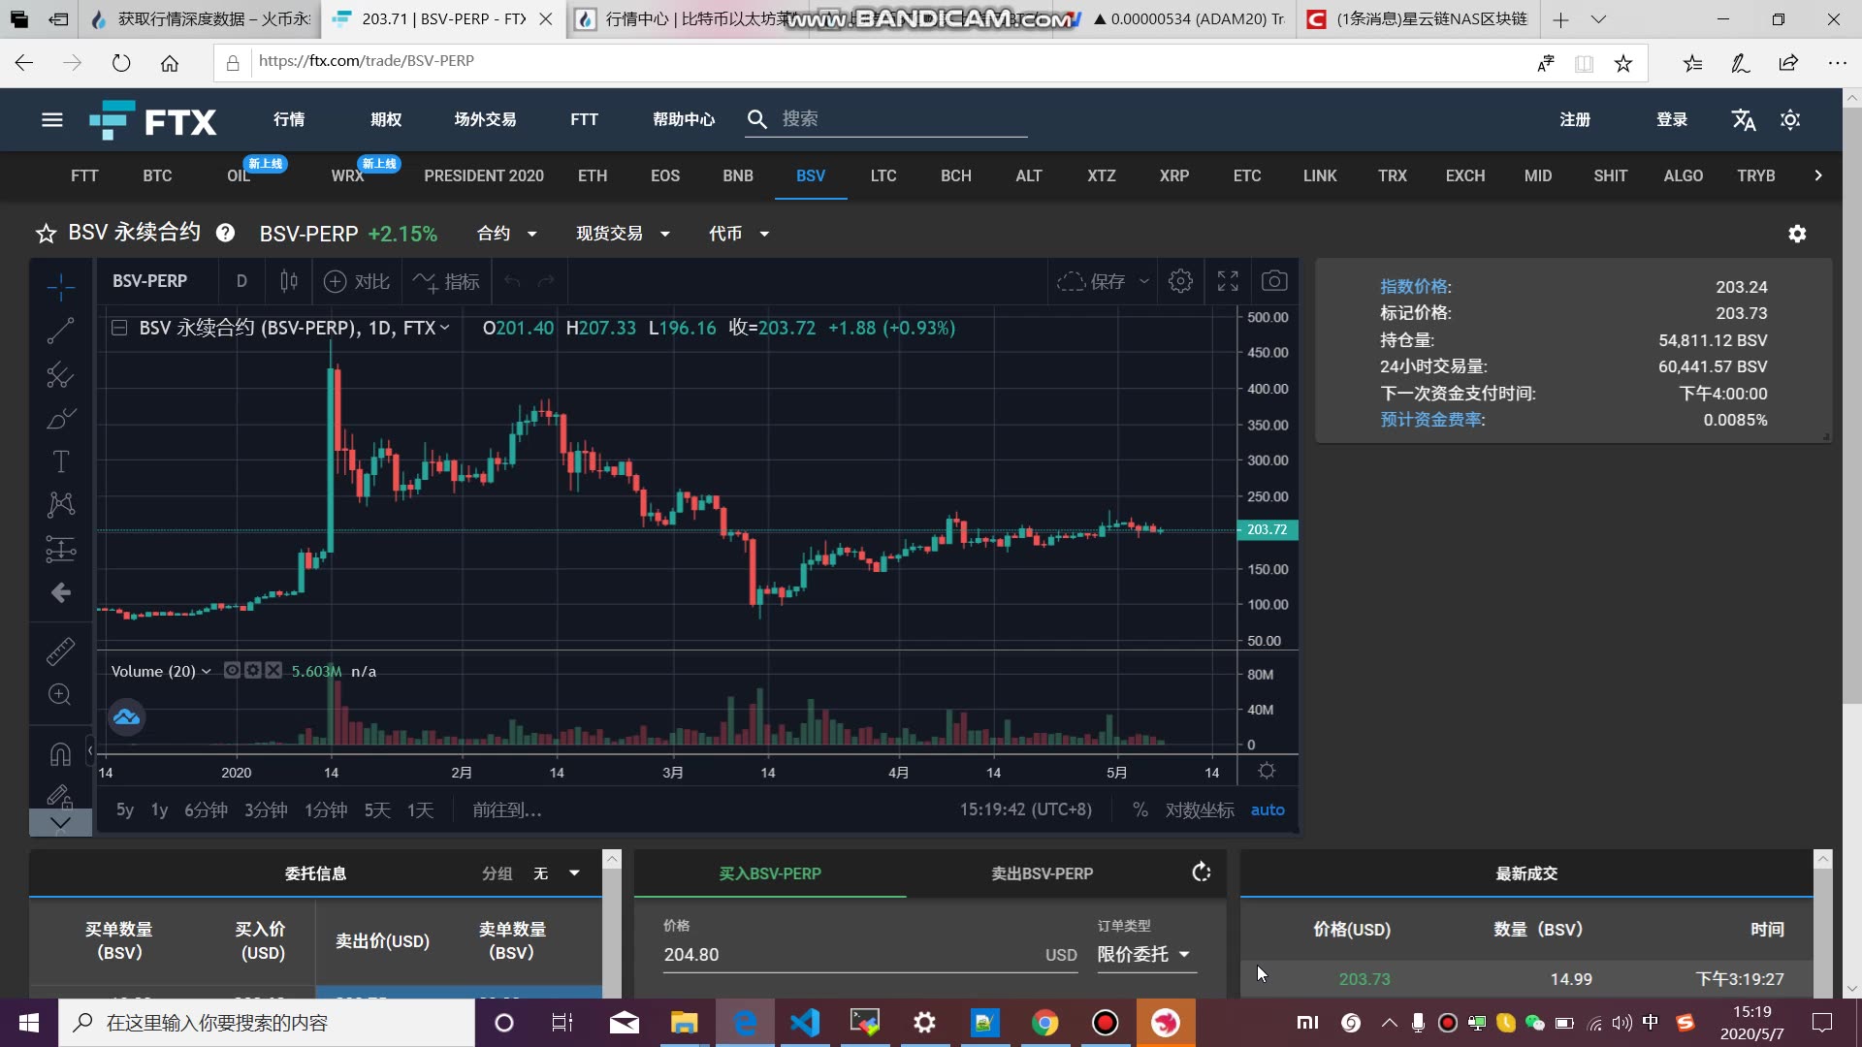Image resolution: width=1862 pixels, height=1047 pixels.
Task: Open the FTX hamburger menu
Action: tap(52, 119)
